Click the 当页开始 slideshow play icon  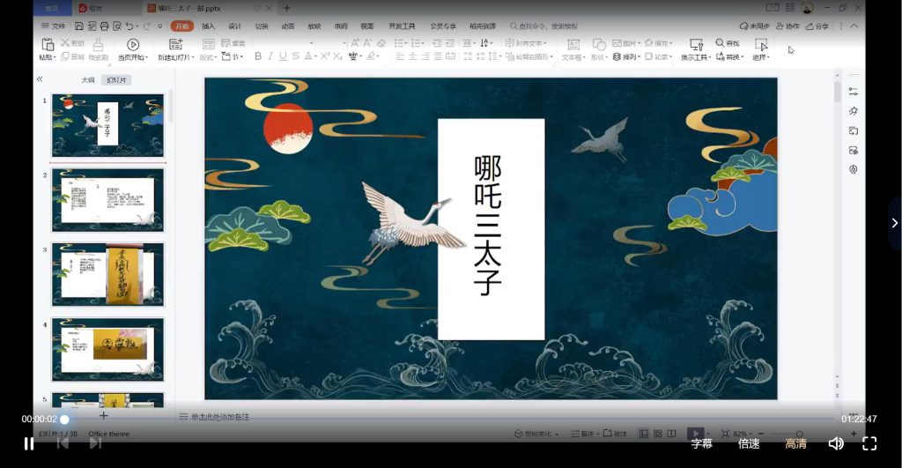tap(133, 45)
